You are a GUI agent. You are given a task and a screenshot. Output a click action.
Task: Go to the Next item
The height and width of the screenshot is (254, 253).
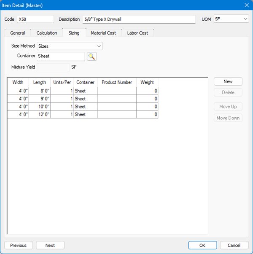coord(50,245)
